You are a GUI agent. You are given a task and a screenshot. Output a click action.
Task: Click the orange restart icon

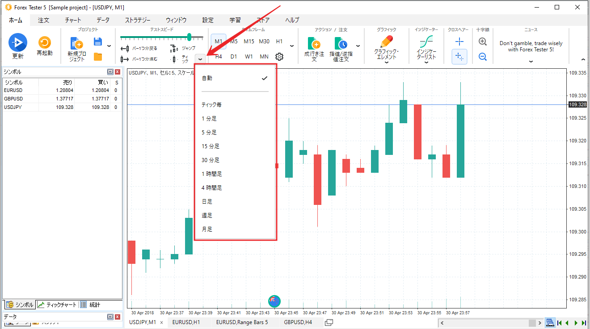click(44, 43)
